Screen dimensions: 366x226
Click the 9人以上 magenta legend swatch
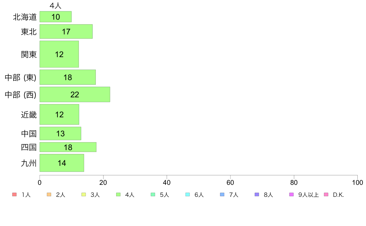[291, 195]
